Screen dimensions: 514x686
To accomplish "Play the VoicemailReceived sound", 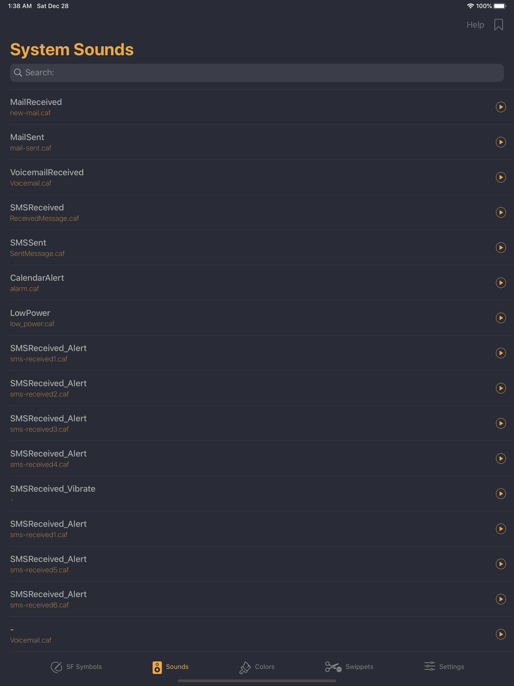I will click(x=501, y=177).
